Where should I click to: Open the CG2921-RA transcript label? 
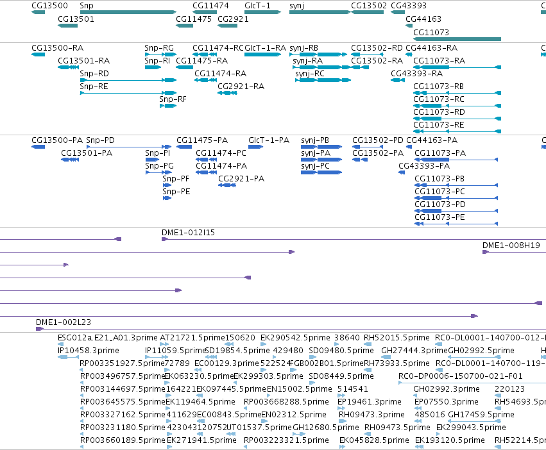241,87
